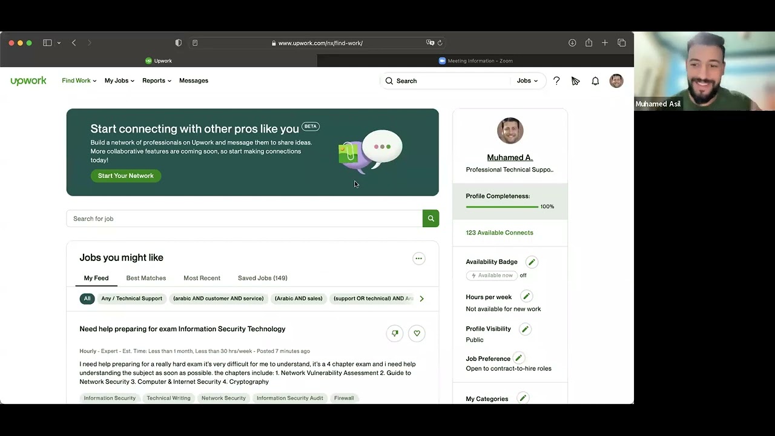This screenshot has height=436, width=775.
Task: Submit job search with green search button
Action: tap(430, 219)
